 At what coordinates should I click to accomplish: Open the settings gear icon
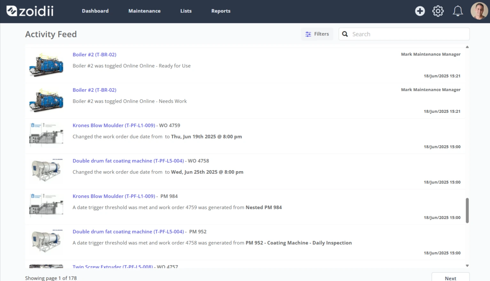(438, 11)
